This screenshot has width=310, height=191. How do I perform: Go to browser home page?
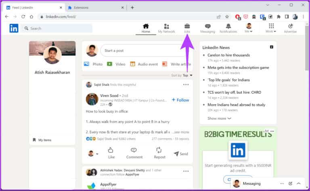click(x=31, y=17)
